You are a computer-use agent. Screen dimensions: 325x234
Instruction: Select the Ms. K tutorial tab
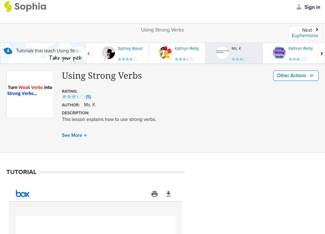click(x=235, y=53)
